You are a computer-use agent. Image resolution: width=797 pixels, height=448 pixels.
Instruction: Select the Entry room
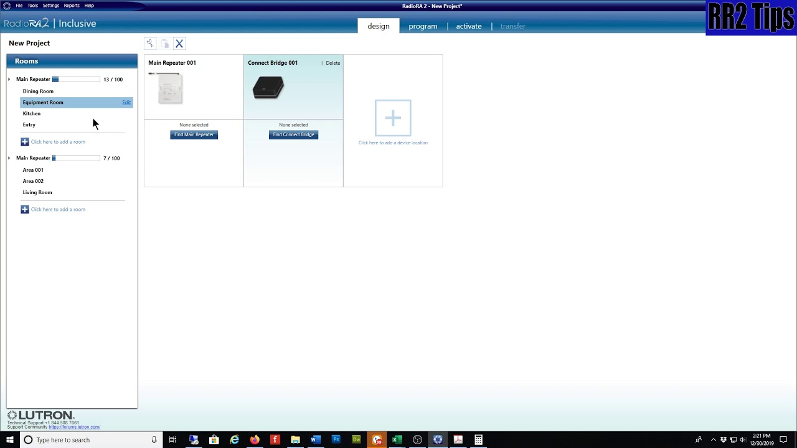[29, 125]
